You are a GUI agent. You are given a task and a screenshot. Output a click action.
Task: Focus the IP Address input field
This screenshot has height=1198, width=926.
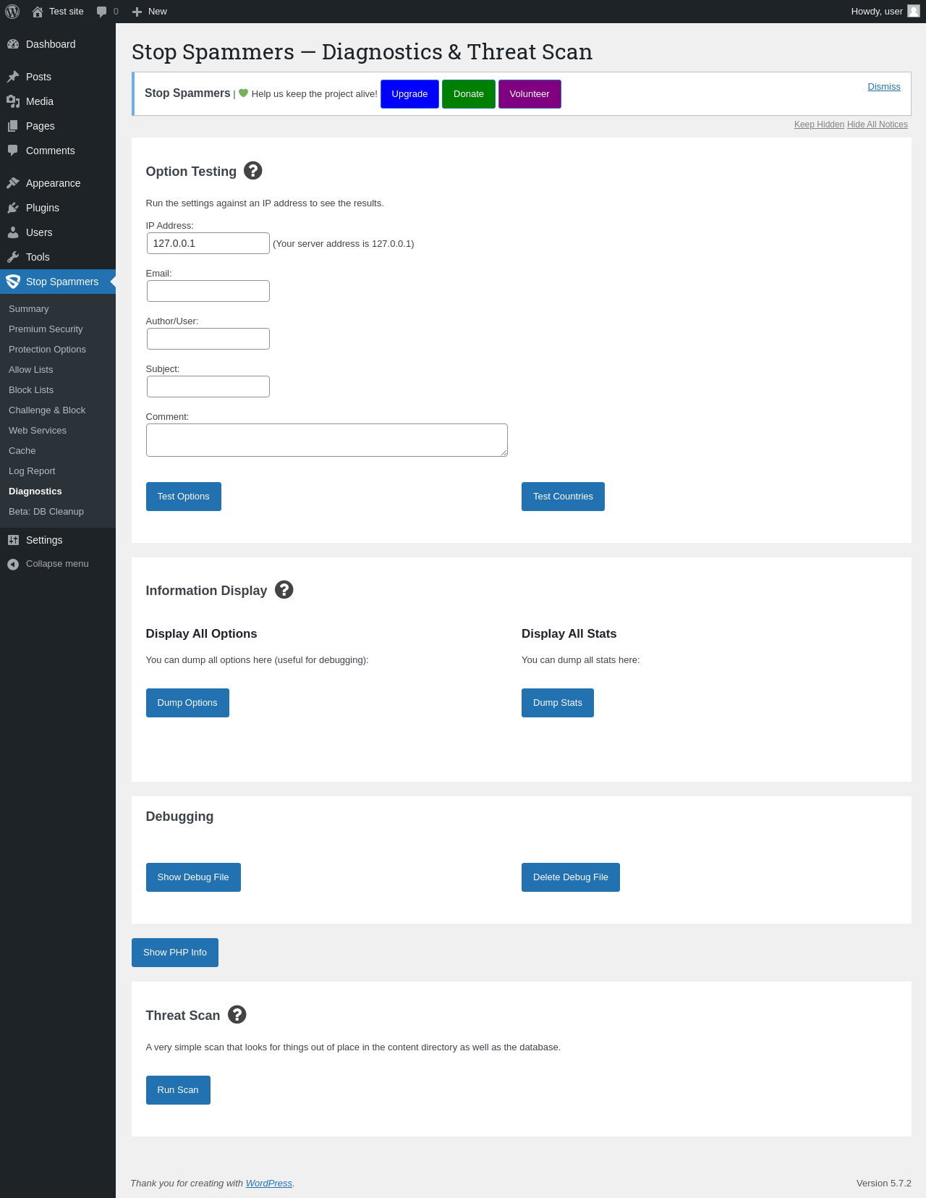click(x=208, y=243)
